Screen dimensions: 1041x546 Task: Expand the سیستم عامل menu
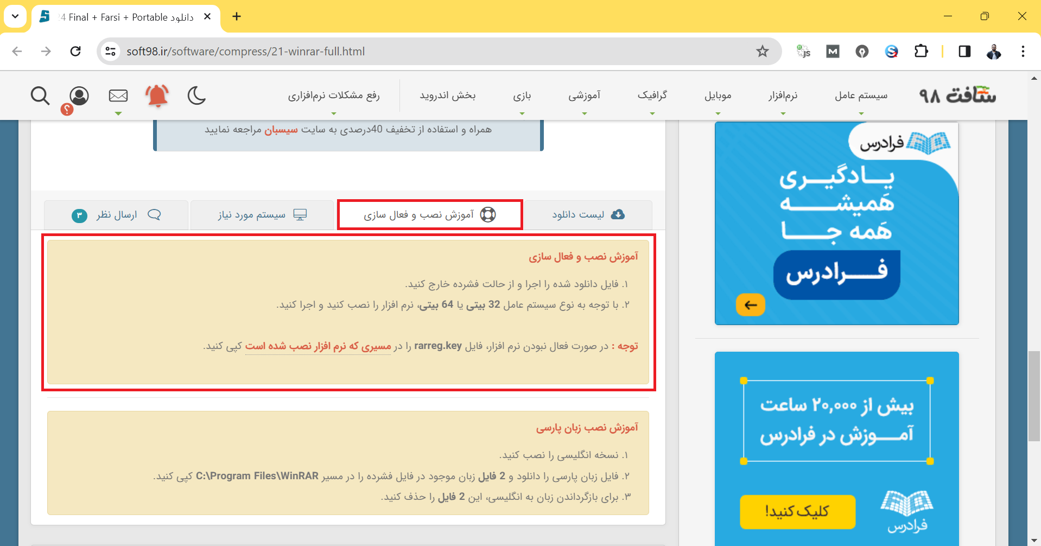(861, 96)
